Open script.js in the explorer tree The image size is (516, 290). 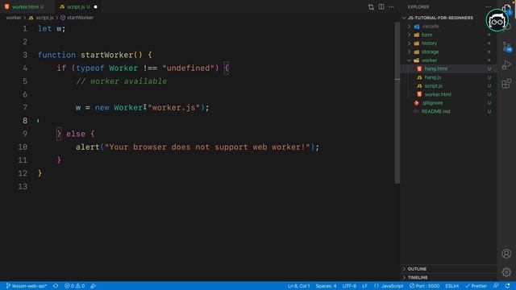coord(434,86)
